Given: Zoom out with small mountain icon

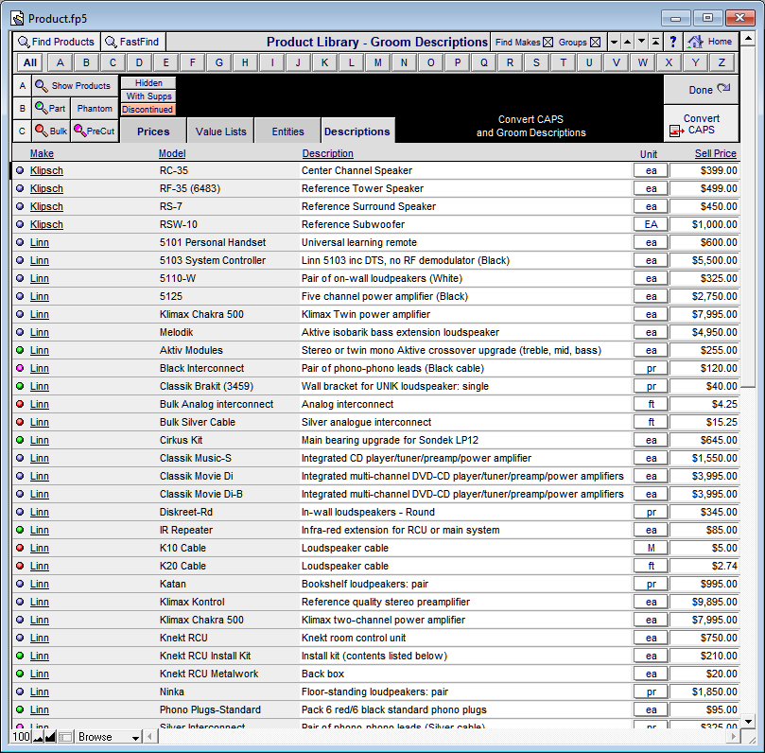Looking at the screenshot, I should click(x=38, y=737).
